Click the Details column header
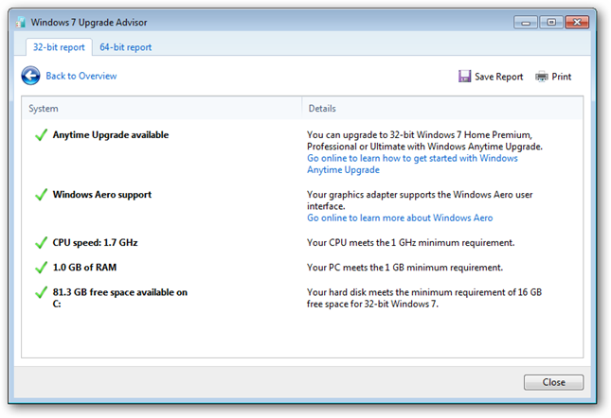The width and height of the screenshot is (611, 418). tap(322, 109)
